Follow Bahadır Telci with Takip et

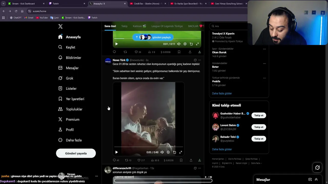point(259,139)
